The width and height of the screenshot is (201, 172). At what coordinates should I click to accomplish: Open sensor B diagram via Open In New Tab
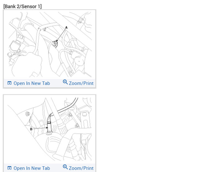(x=32, y=168)
